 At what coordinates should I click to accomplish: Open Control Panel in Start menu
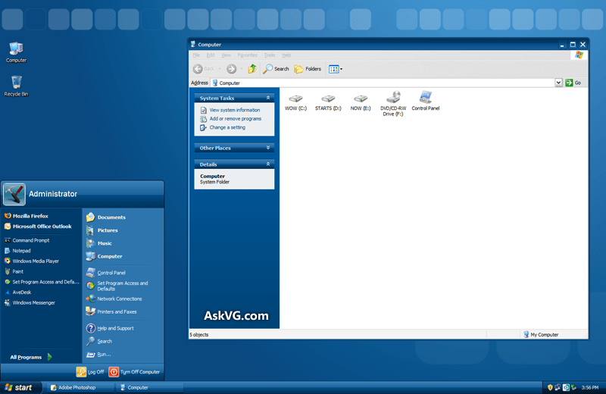[x=106, y=273]
